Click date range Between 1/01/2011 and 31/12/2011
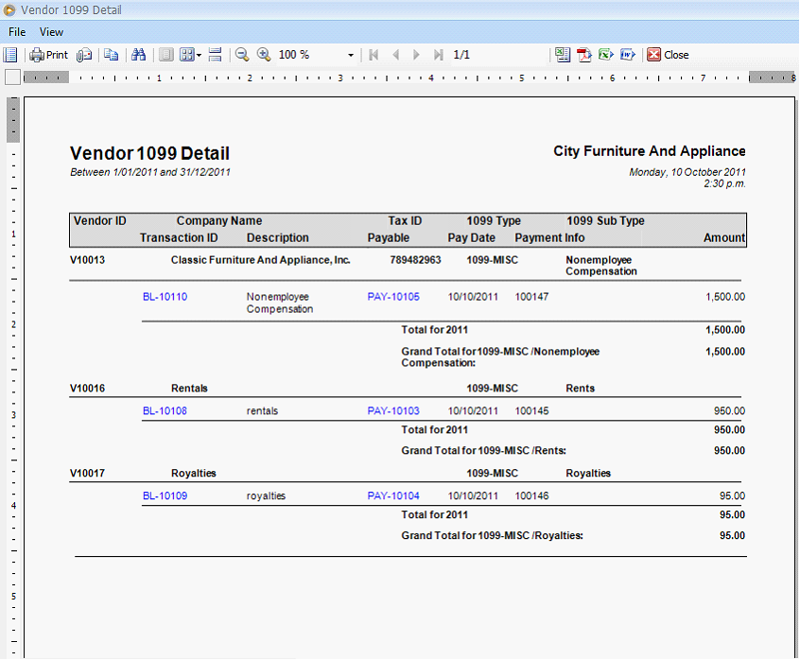The image size is (800, 660). (150, 172)
